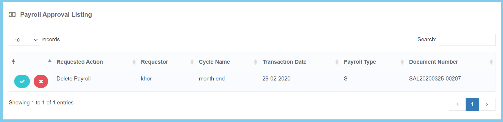Click the Search input field
This screenshot has height=122, width=503.
click(467, 40)
